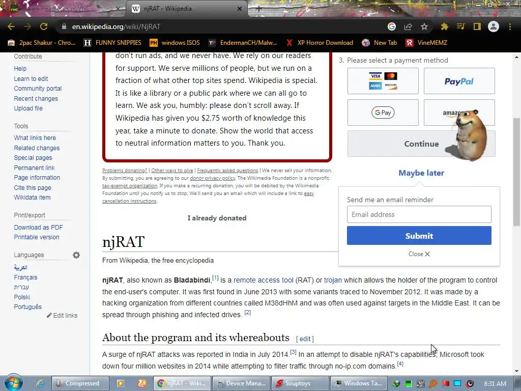Go back to the previous page
Screen dimensions: 521x391
tap(11, 26)
